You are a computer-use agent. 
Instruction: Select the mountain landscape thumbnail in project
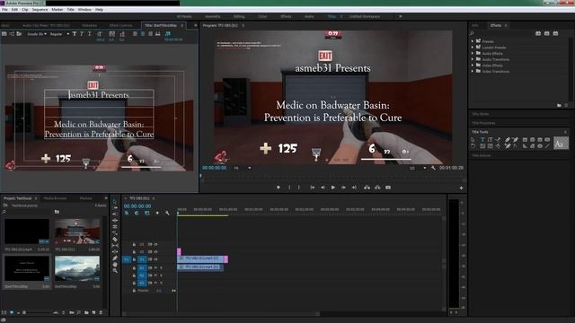(77, 268)
